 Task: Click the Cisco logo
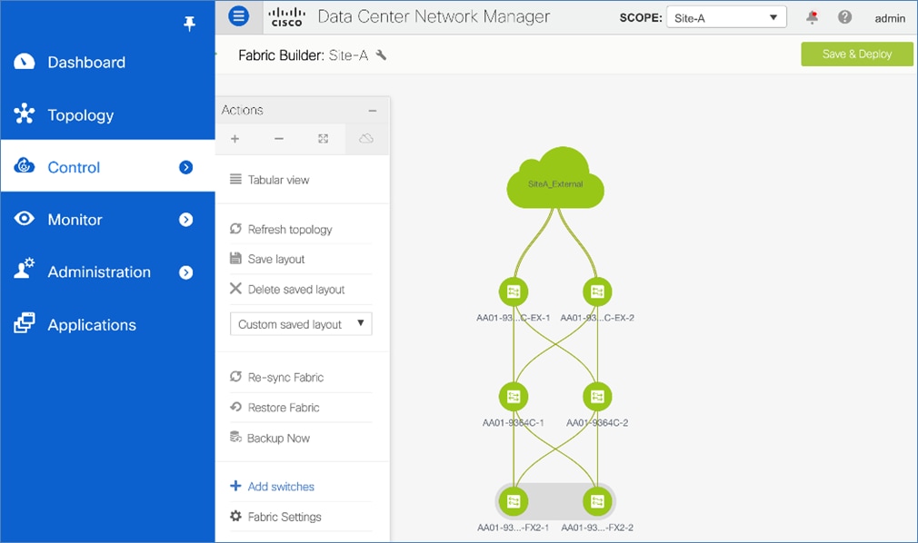(x=287, y=17)
